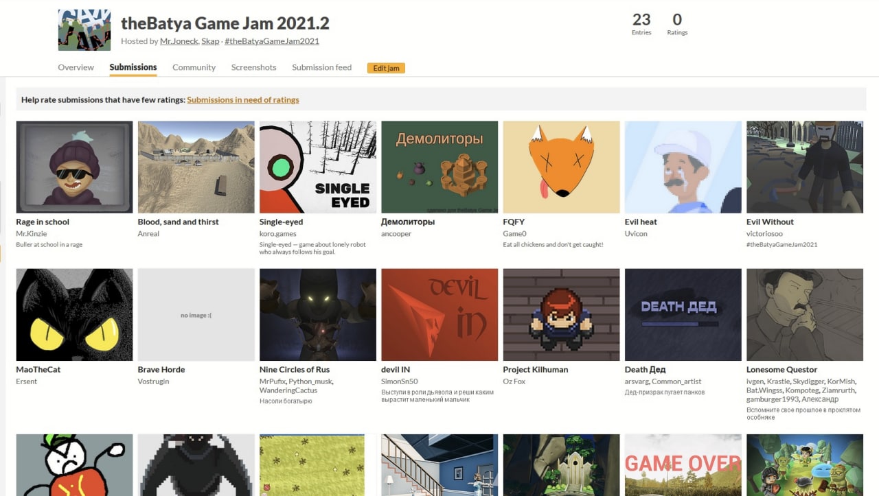Viewport: 879px width, 496px height.
Task: Open author koro.games profile link
Action: [x=278, y=234]
